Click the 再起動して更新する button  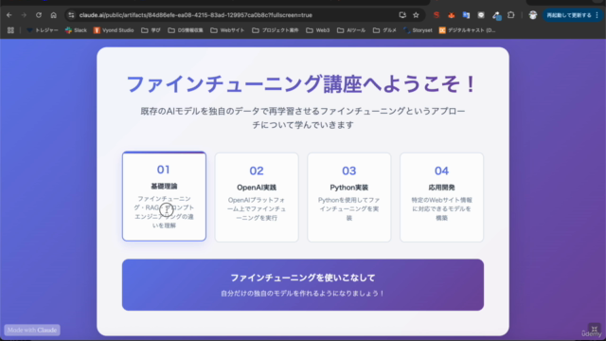pyautogui.click(x=569, y=15)
